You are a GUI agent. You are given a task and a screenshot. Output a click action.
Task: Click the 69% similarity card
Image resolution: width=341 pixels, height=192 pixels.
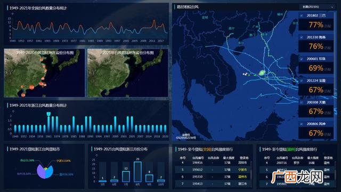pyautogui.click(x=316, y=68)
